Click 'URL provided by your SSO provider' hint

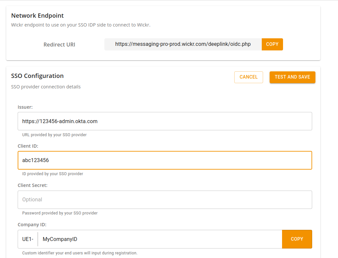tap(54, 135)
